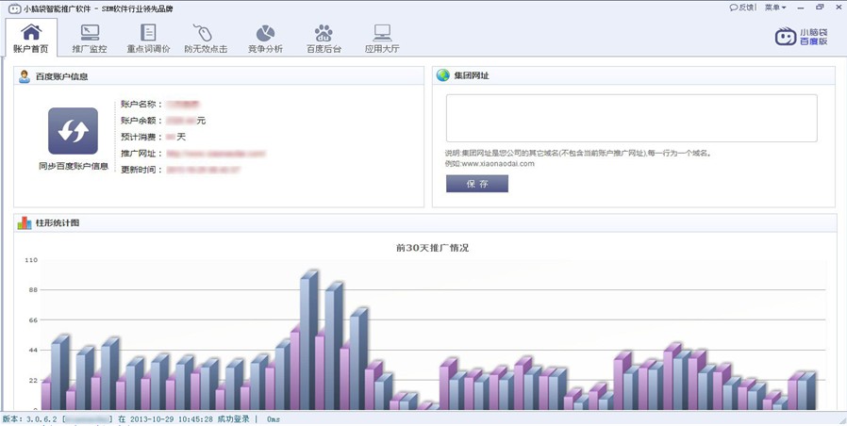Screen dimensions: 847x426
Task: Click the app icon in title bar
Action: pos(12,8)
